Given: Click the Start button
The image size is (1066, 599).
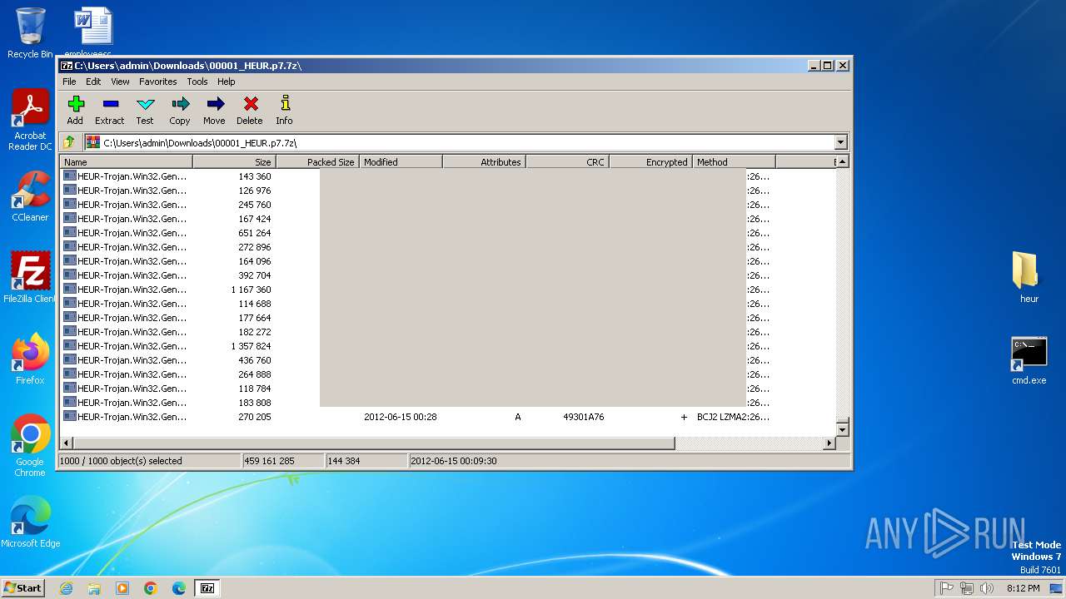Looking at the screenshot, I should (x=23, y=587).
